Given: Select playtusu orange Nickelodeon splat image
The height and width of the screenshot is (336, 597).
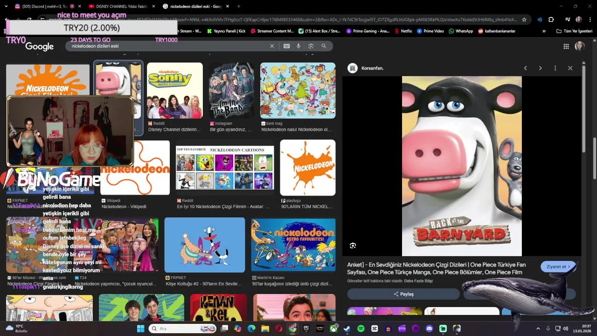Looking at the screenshot, I should [x=307, y=168].
